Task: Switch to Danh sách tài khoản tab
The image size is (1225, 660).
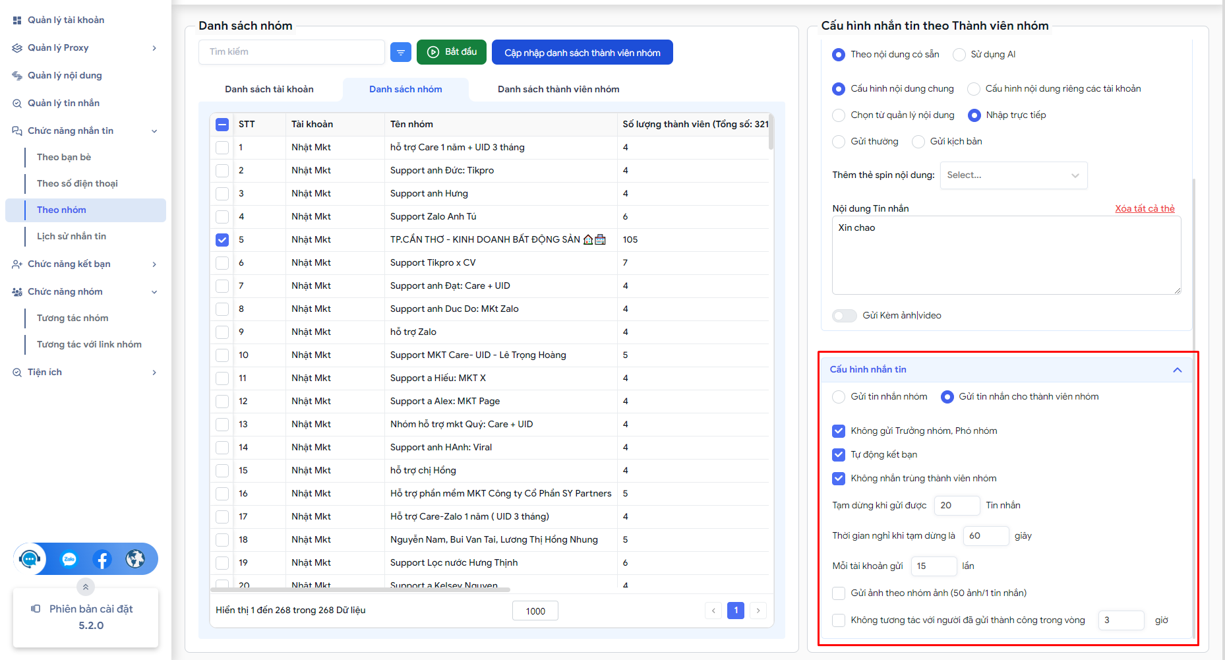Action: (269, 90)
